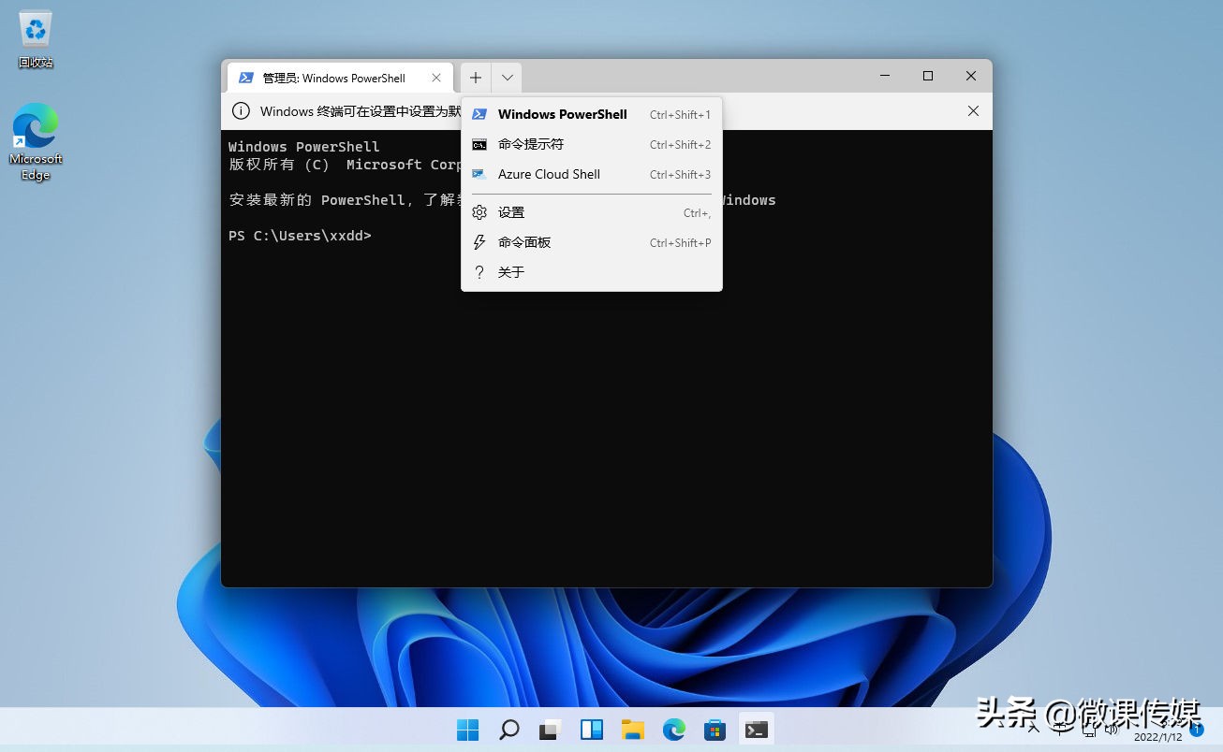Switch to the 管理员: Windows PowerShell tab
This screenshot has height=752, width=1223.
(x=332, y=78)
